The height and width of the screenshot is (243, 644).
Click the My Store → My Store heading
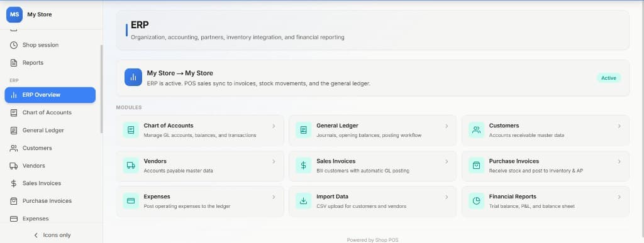coord(180,73)
